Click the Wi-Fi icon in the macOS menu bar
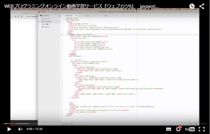This screenshot has height=134, width=210. click(163, 9)
